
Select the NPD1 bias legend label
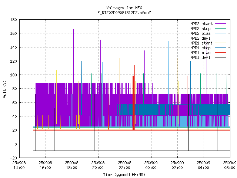(200, 53)
